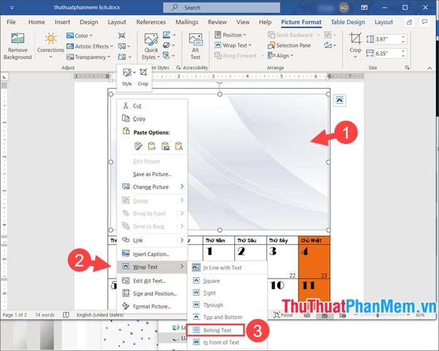
Task: Click Picture Layout icon
Action: [169, 56]
